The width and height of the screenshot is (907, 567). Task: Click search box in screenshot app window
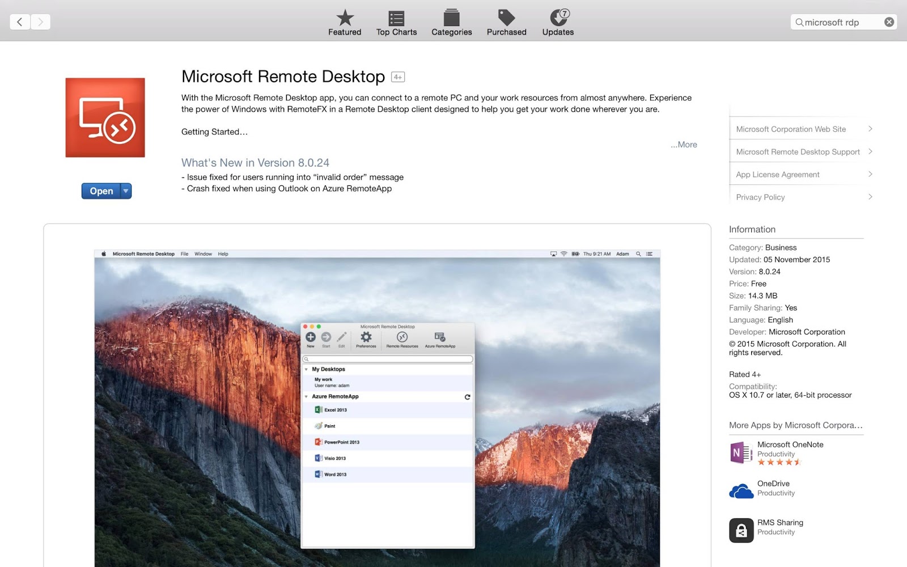[x=388, y=359]
